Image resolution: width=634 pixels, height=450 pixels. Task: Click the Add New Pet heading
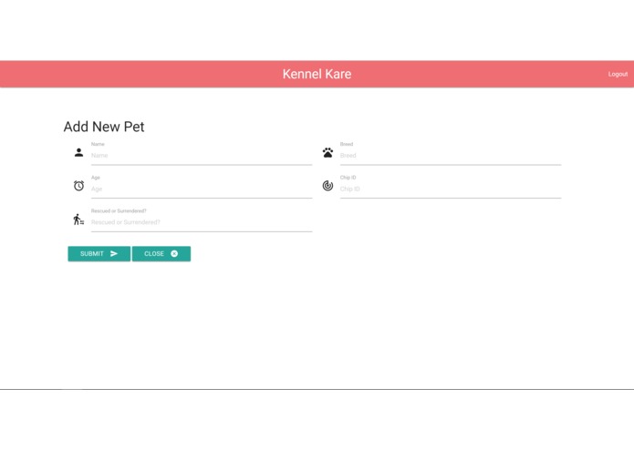tap(104, 127)
